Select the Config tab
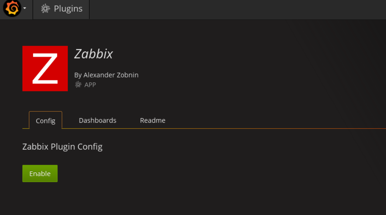The width and height of the screenshot is (386, 215). click(x=45, y=121)
